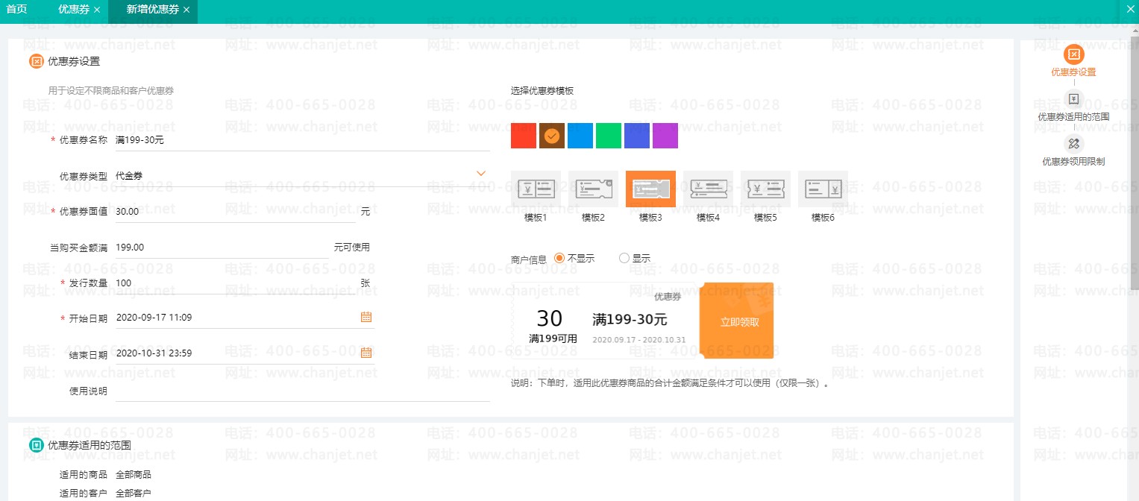Open calendar picker for 开始日期

pyautogui.click(x=366, y=317)
